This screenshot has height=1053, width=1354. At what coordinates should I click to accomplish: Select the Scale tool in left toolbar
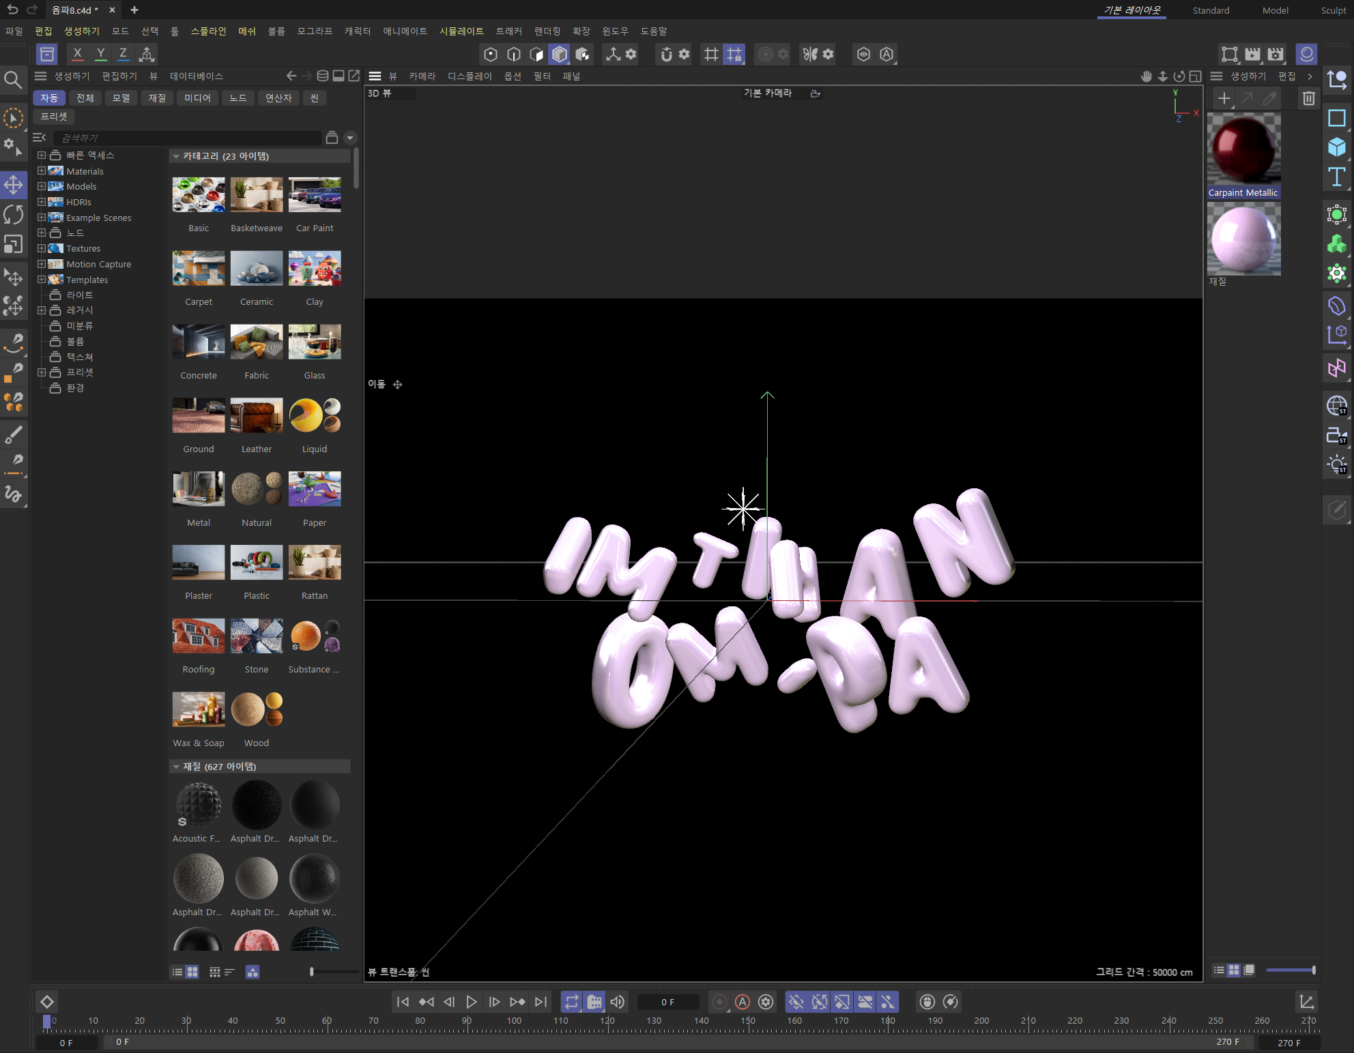14,244
